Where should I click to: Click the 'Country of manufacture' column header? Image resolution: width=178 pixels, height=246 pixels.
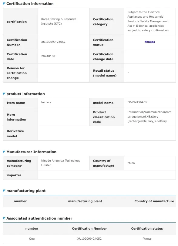tap(154, 201)
